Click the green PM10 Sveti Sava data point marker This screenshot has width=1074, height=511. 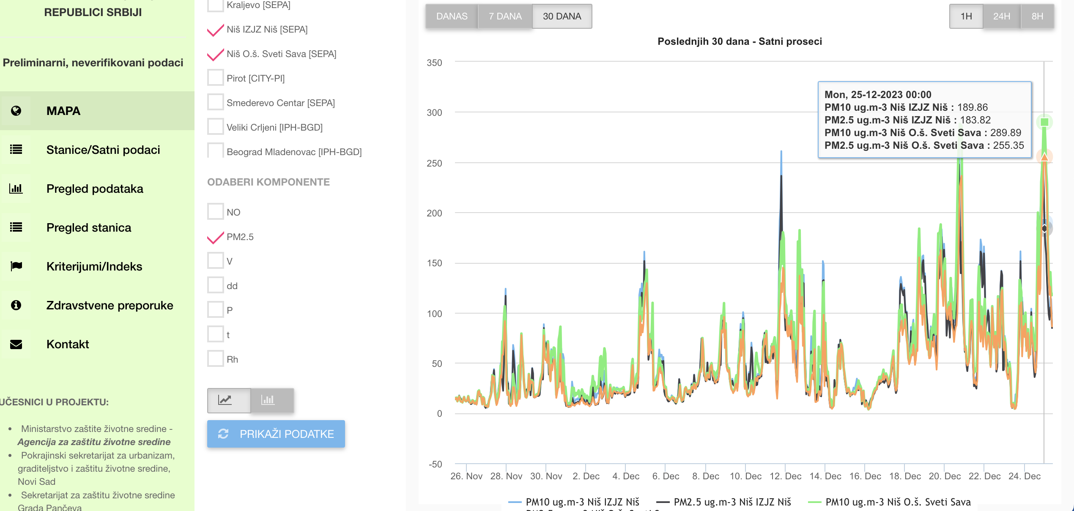1044,122
